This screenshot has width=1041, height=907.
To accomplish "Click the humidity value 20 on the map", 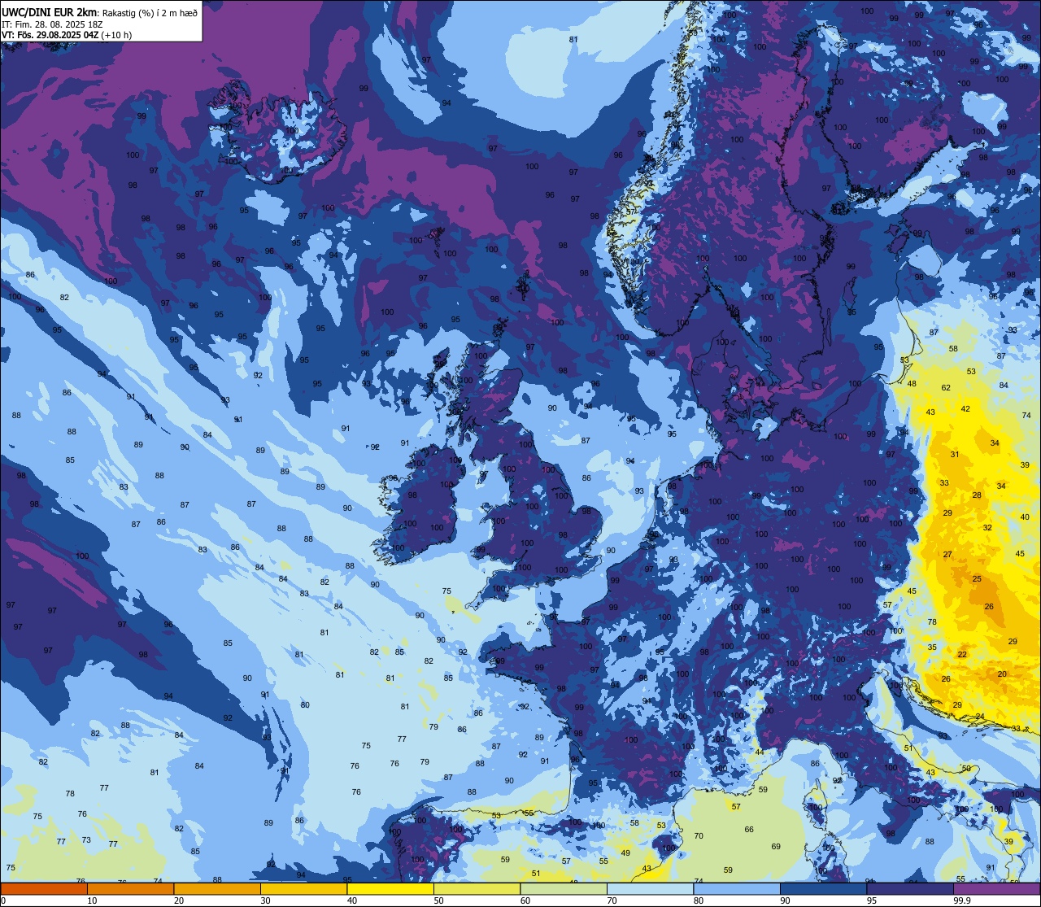I will click(1002, 674).
